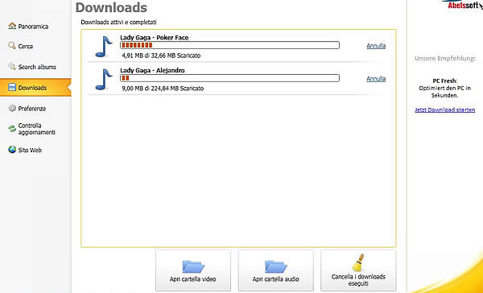Click the Optimiert den PC in Sekunden text
The width and height of the screenshot is (483, 293).
pyautogui.click(x=445, y=92)
